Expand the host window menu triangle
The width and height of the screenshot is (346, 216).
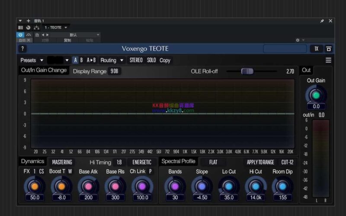20,21
